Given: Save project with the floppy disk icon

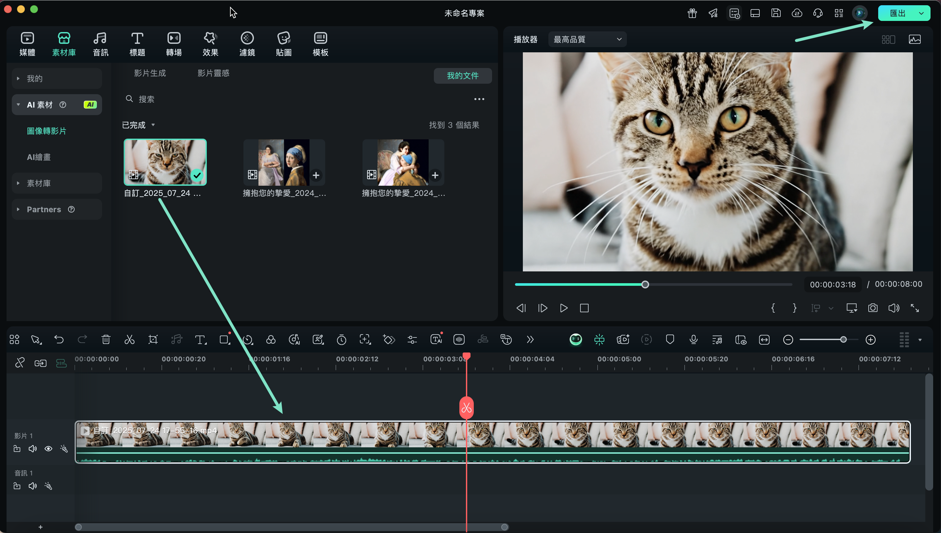Looking at the screenshot, I should click(776, 13).
